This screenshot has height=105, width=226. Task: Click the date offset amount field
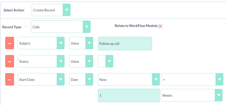point(129,95)
